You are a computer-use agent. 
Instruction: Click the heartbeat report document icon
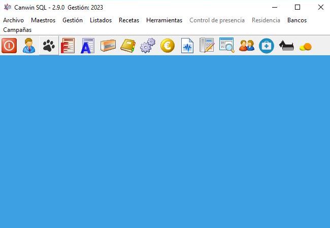pos(187,46)
